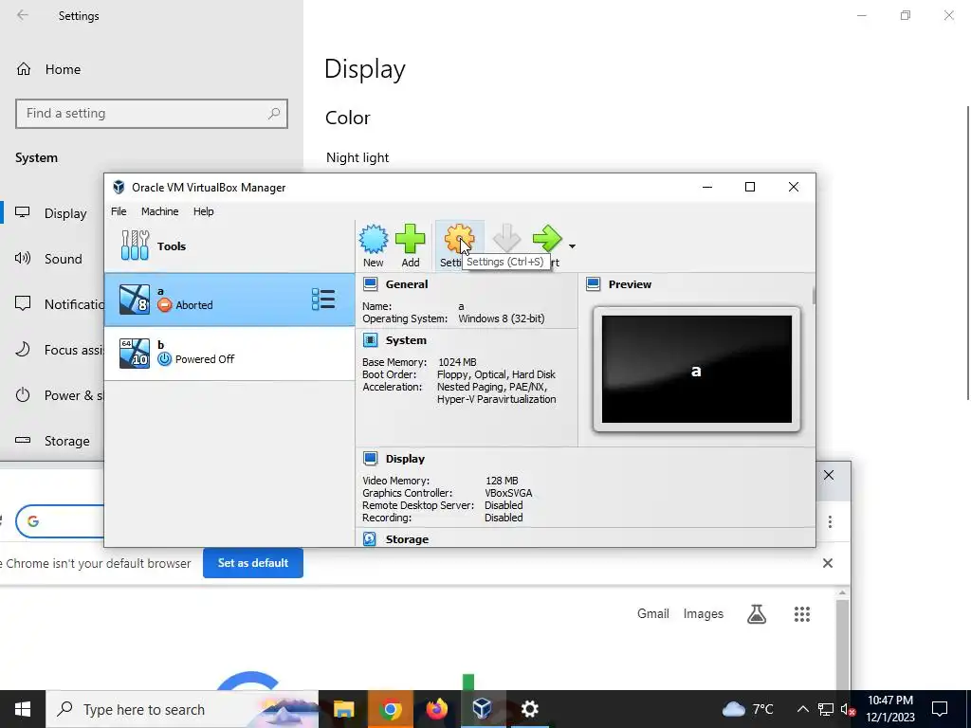Switch to VirtualBox taskbar icon
971x728 pixels.
(x=483, y=709)
